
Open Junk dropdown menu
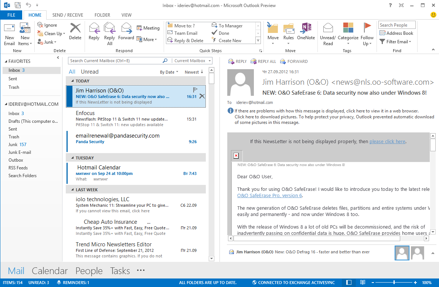47,42
